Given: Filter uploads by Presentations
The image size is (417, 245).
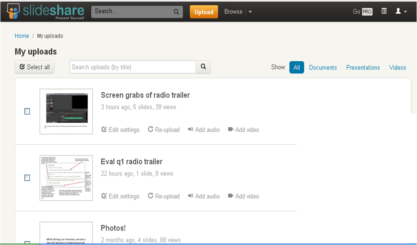Looking at the screenshot, I should click(x=363, y=67).
